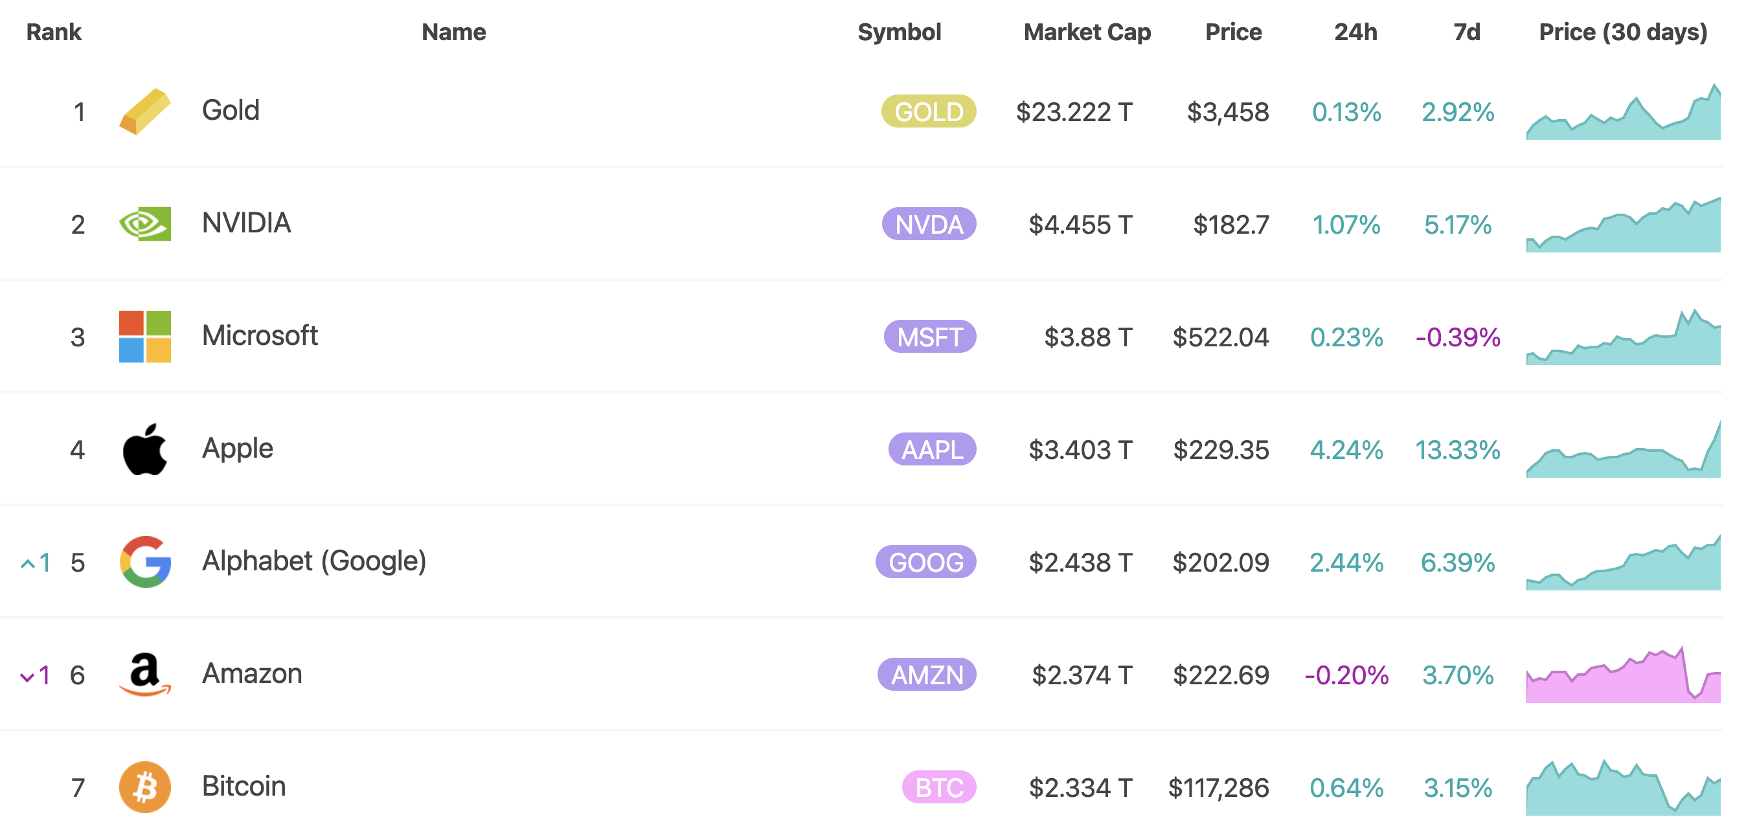Open the Alphabet (Google) link

pyautogui.click(x=314, y=561)
